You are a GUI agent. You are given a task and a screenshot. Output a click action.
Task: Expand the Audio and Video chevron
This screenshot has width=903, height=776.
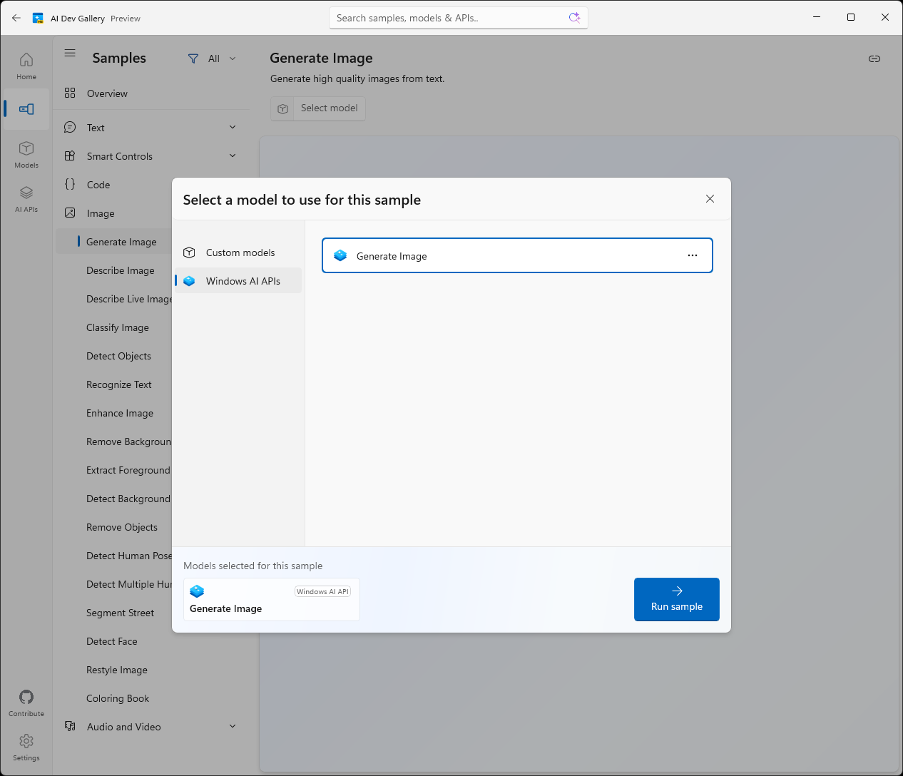[x=233, y=726]
